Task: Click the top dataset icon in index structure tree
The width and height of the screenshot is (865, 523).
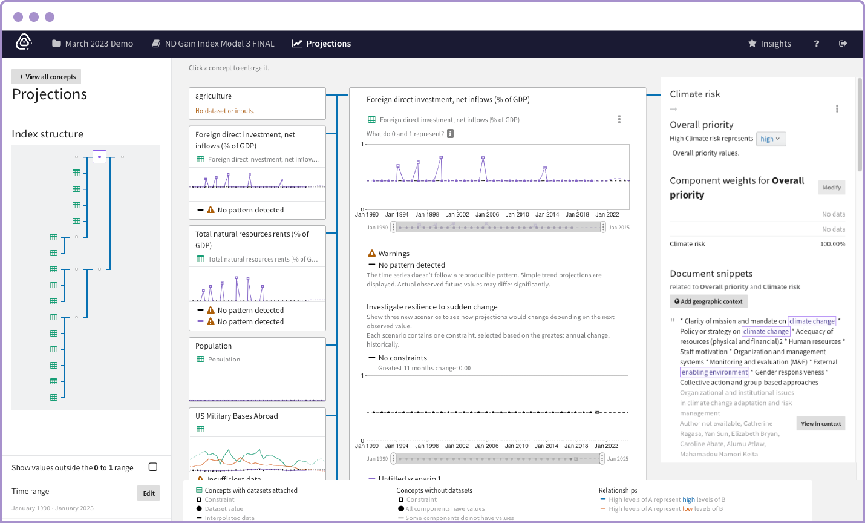Action: (76, 173)
